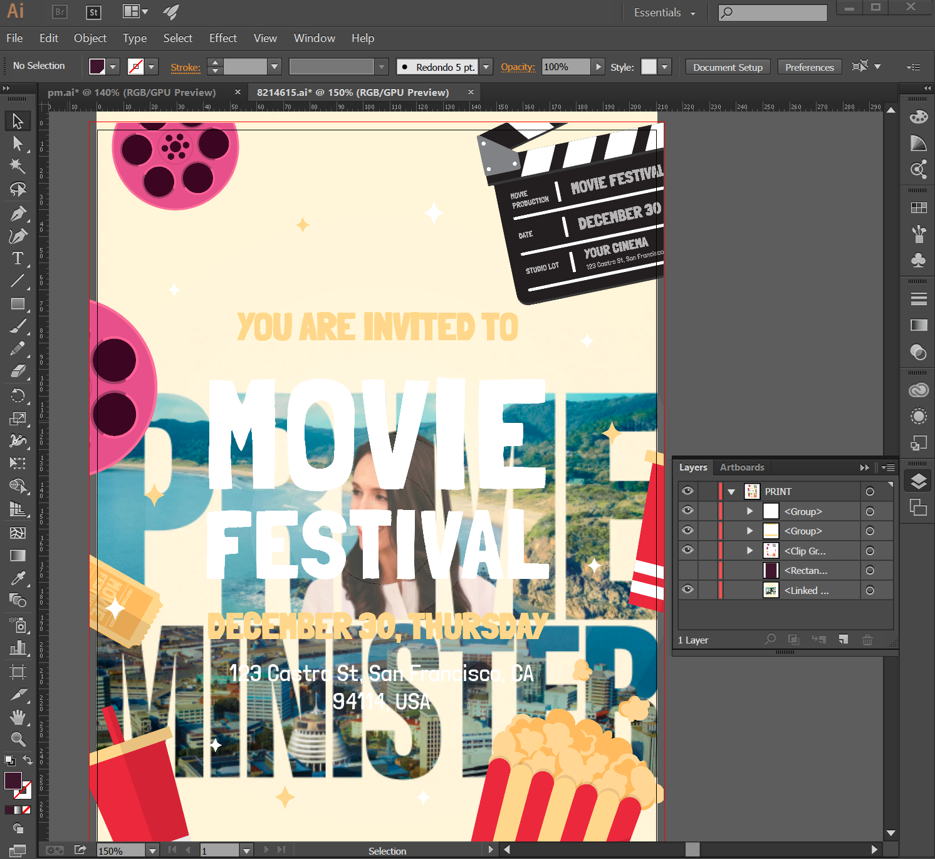Collapse the PRINT layer tree

pyautogui.click(x=731, y=492)
